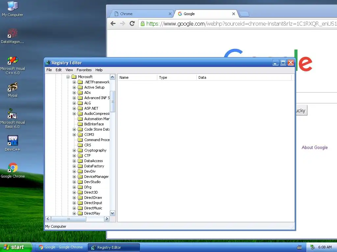Open the DataWagon desktop shortcut
337x252 pixels.
click(13, 36)
